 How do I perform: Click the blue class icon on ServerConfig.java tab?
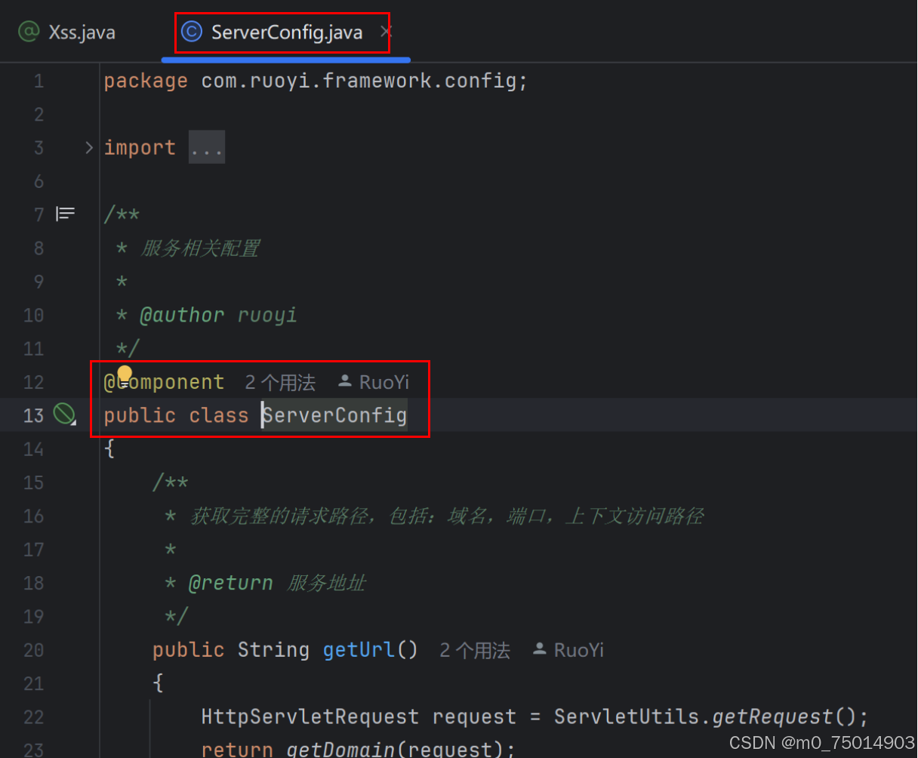coord(191,31)
